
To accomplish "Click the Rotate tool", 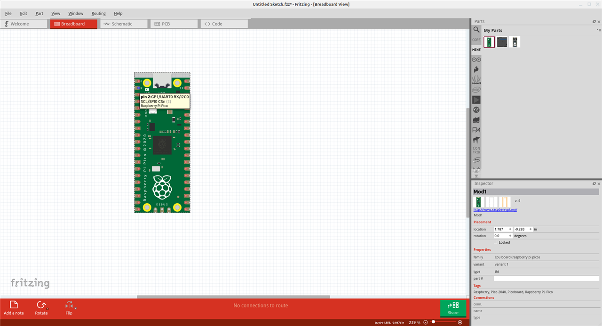I will pyautogui.click(x=41, y=308).
